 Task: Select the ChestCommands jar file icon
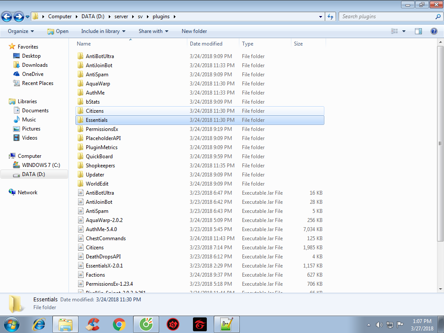(x=81, y=238)
